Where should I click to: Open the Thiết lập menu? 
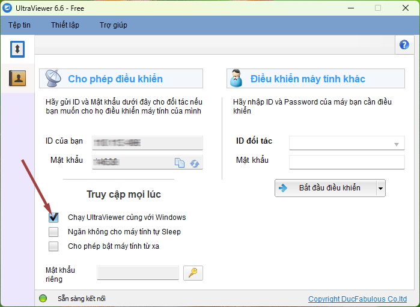coord(65,25)
